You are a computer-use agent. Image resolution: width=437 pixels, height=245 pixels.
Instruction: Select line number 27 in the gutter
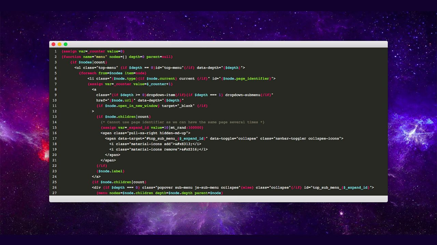tap(55, 193)
